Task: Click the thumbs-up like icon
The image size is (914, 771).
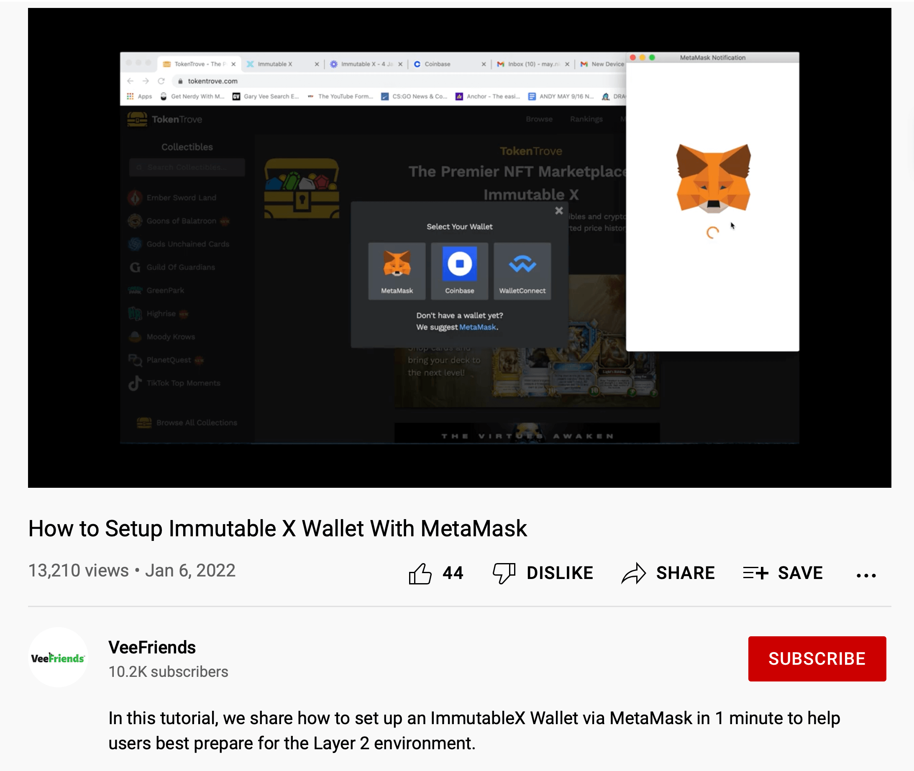Action: (x=420, y=573)
